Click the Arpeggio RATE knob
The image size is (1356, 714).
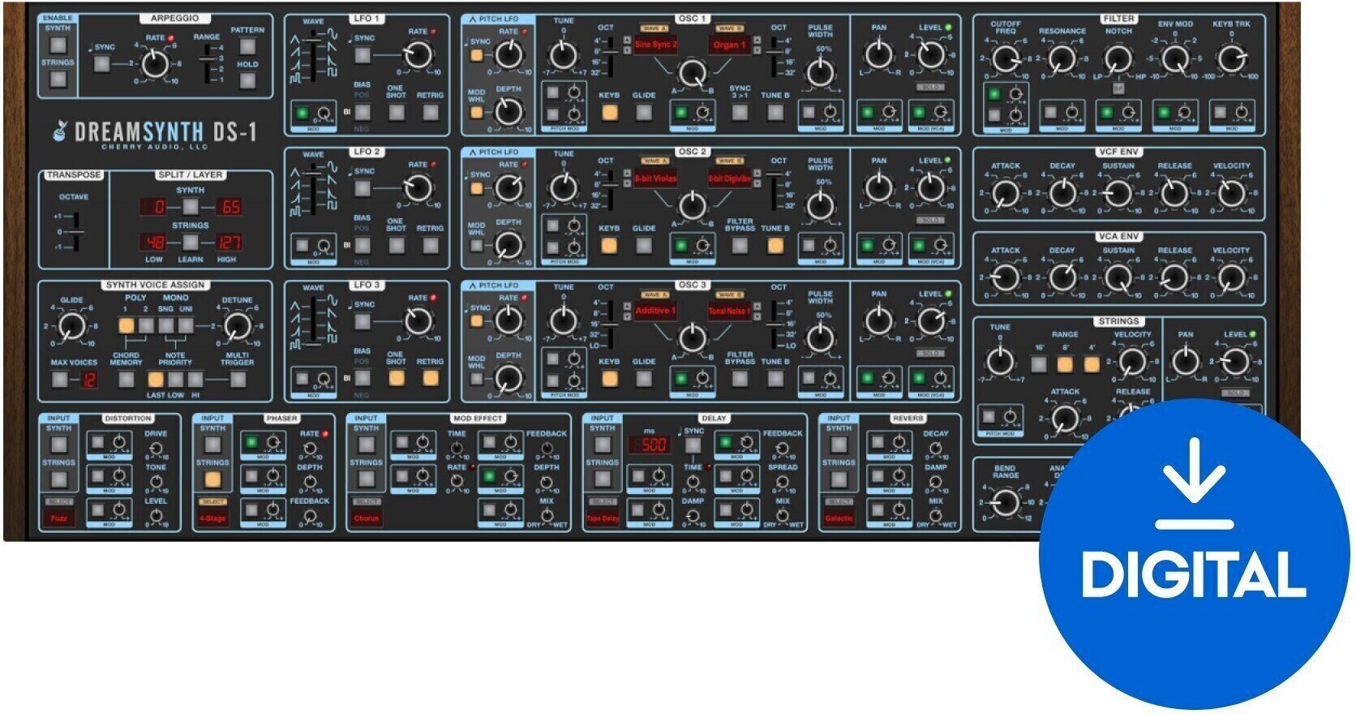[x=154, y=62]
